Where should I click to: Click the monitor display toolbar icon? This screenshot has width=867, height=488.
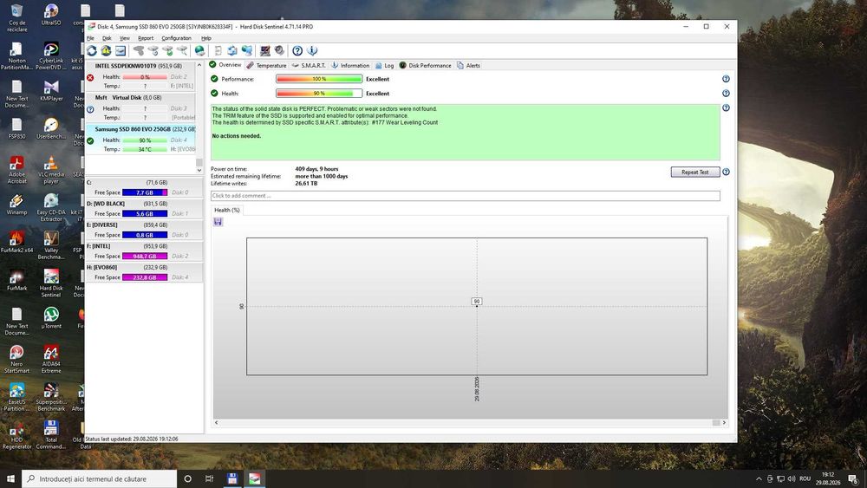[x=264, y=51]
